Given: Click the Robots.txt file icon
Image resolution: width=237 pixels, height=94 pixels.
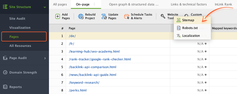Looking at the screenshot, I should click(179, 28).
